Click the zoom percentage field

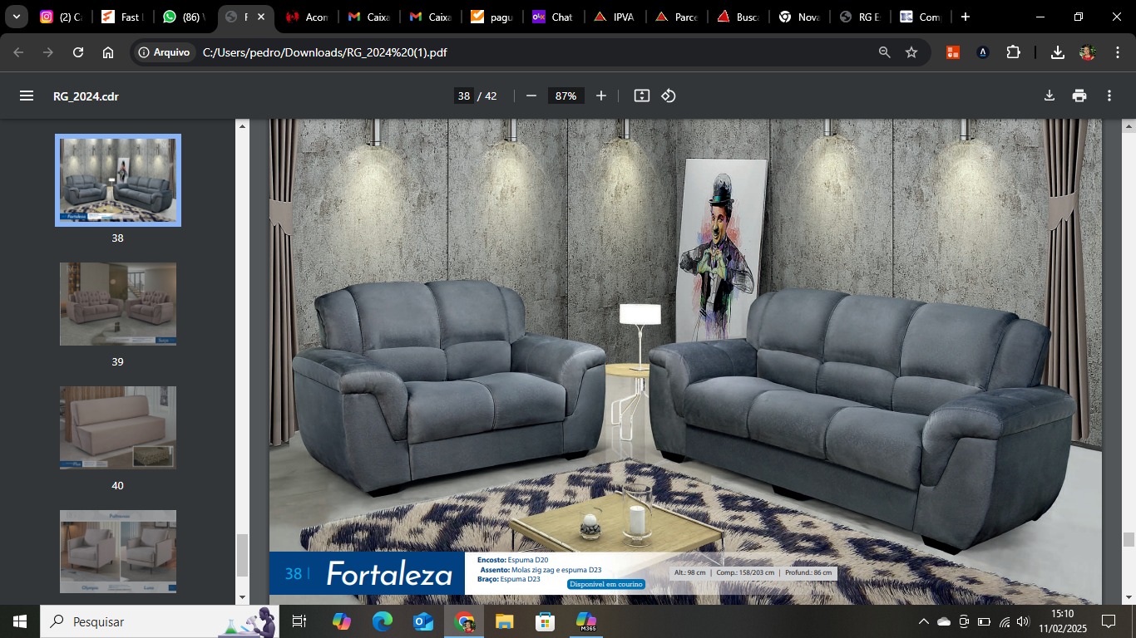click(566, 96)
